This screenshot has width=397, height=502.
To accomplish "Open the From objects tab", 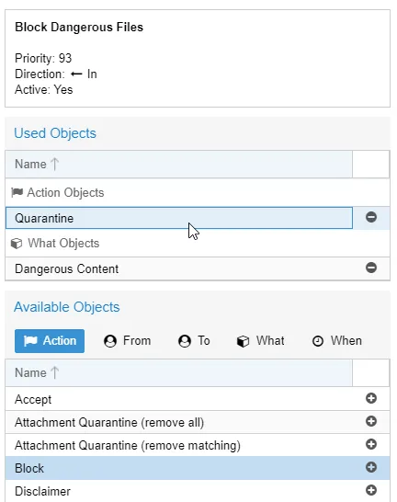I will coord(127,341).
